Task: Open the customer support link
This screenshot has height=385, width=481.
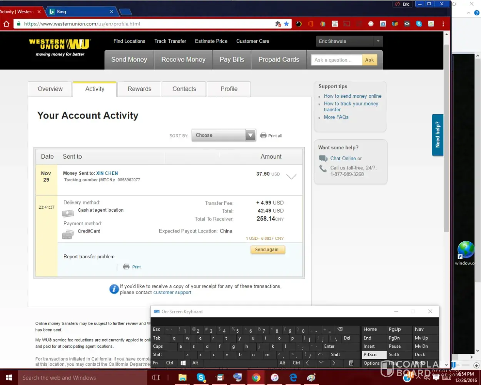Action: pyautogui.click(x=172, y=293)
